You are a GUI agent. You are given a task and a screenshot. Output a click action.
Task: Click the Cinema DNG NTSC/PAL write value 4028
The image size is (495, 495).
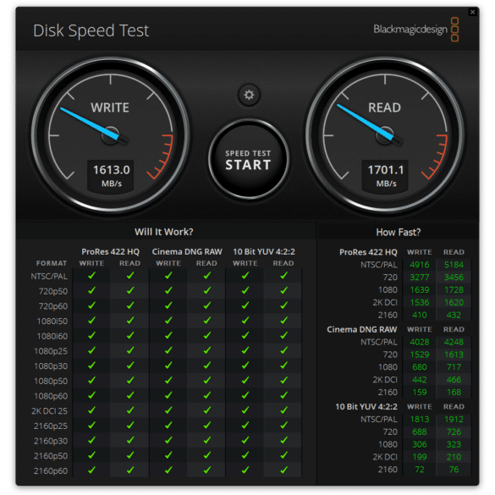click(420, 342)
